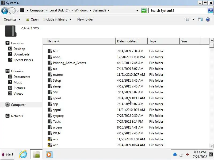
Task: Click the search magnifier icon
Action: click(x=211, y=11)
